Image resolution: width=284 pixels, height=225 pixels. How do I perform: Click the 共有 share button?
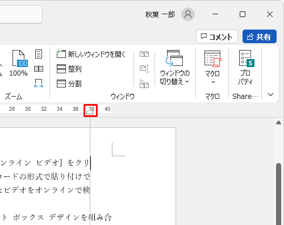pos(260,36)
